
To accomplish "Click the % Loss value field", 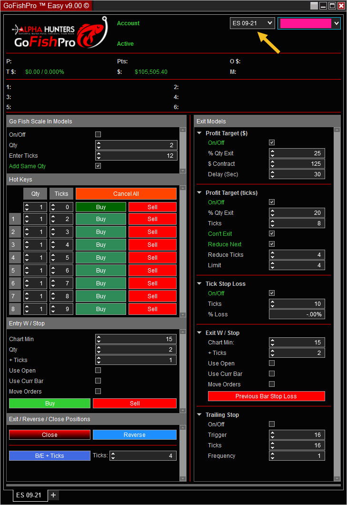I will 297,314.
